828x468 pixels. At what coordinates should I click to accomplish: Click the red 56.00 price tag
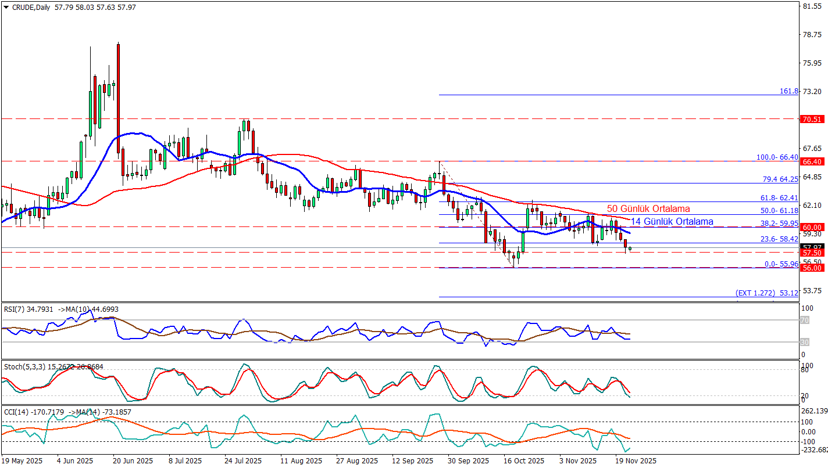coord(811,268)
